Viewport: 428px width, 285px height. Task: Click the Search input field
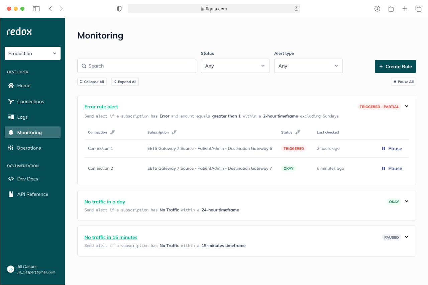[x=137, y=66]
